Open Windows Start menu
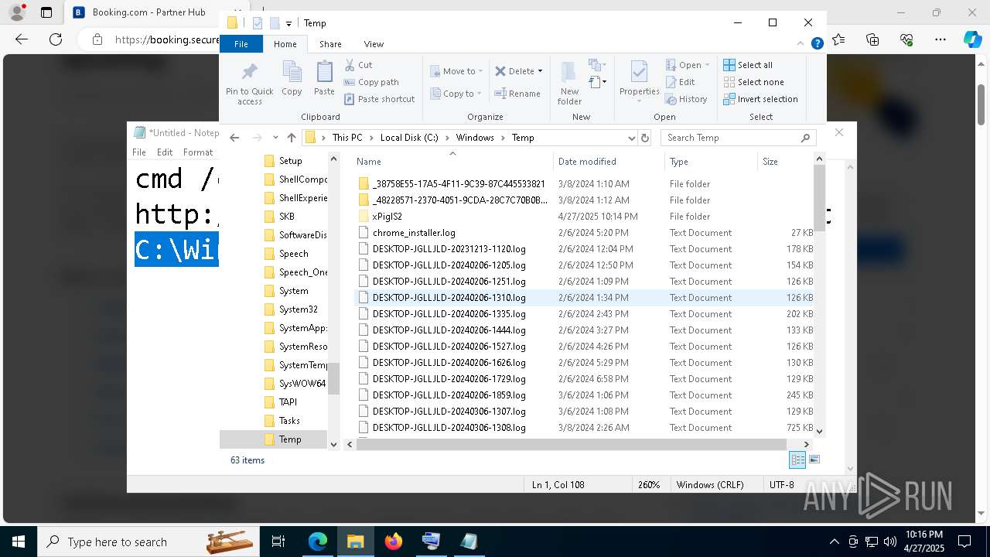The width and height of the screenshot is (990, 557). pyautogui.click(x=19, y=542)
